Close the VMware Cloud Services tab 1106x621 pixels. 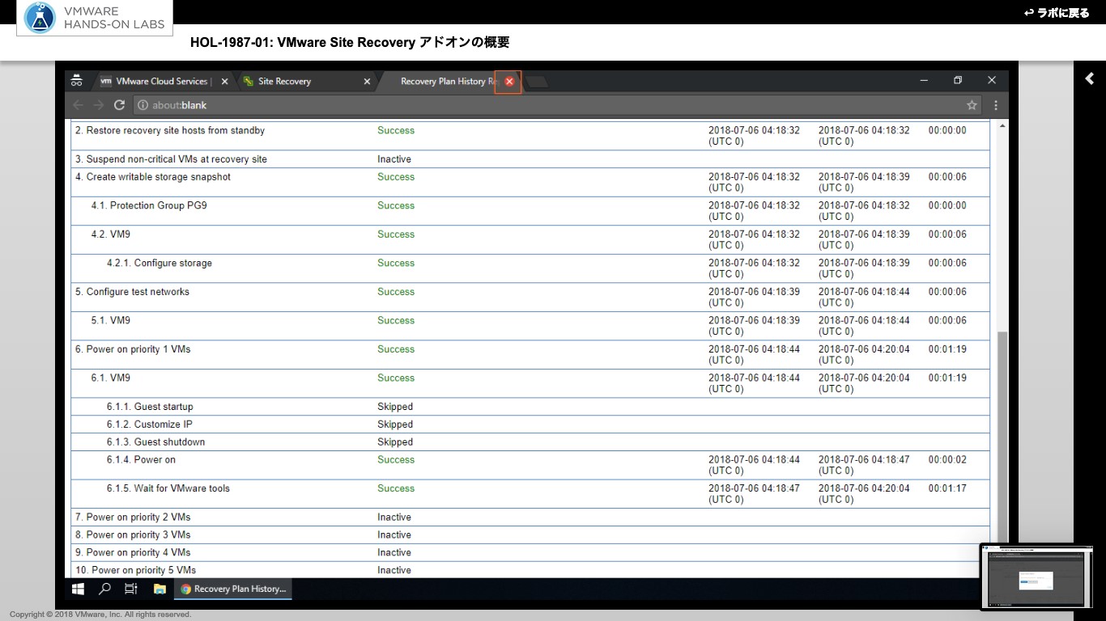(224, 82)
